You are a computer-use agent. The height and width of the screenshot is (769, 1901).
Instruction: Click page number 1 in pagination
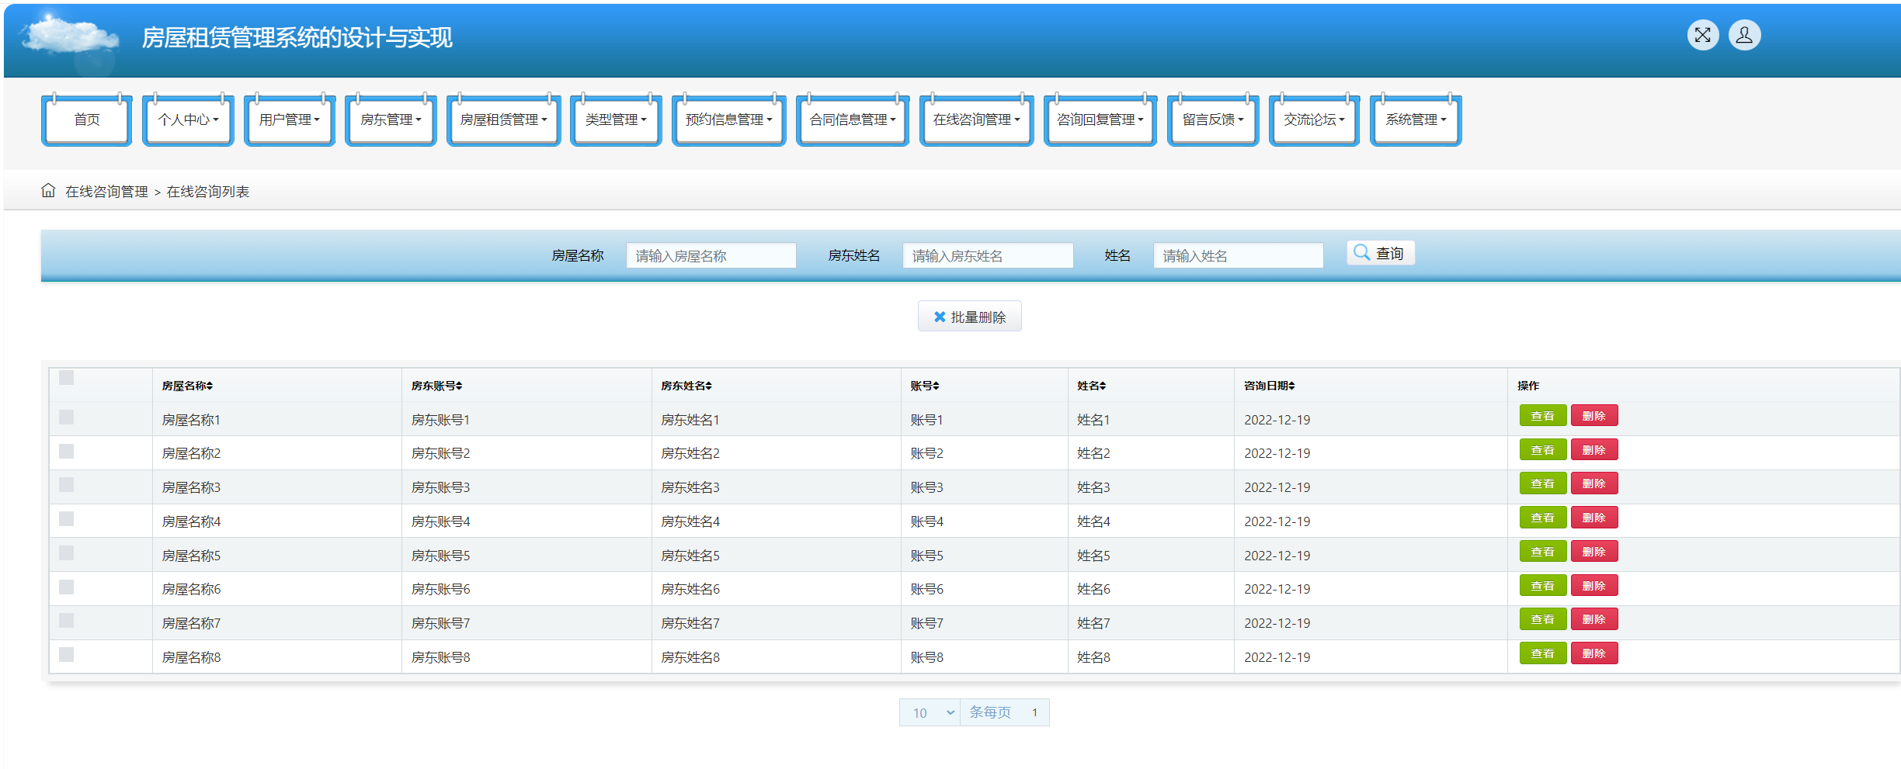(1034, 712)
